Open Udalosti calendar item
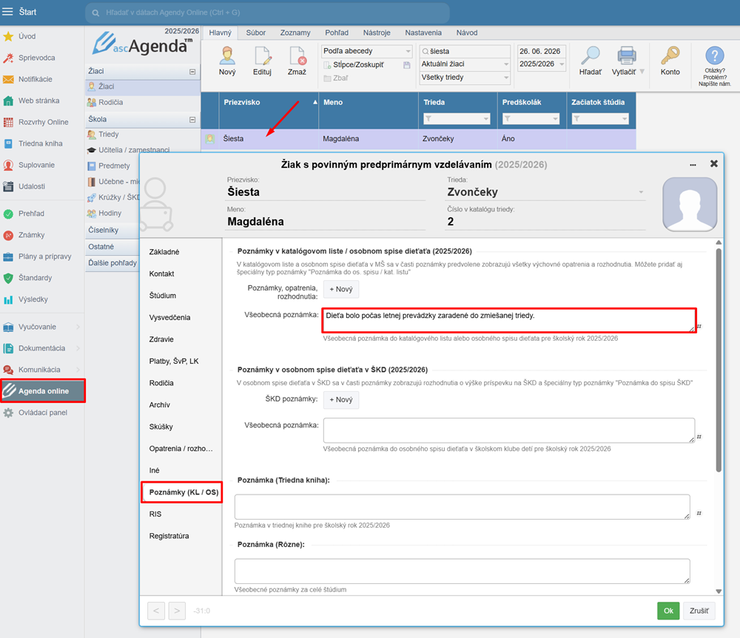 [32, 186]
